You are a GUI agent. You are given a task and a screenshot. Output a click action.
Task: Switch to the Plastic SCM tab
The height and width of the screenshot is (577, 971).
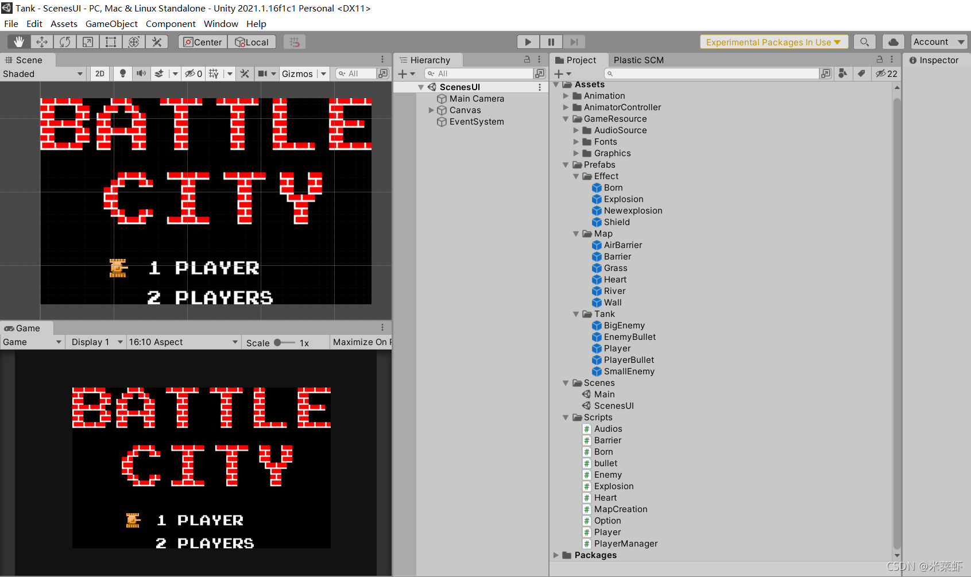click(639, 60)
